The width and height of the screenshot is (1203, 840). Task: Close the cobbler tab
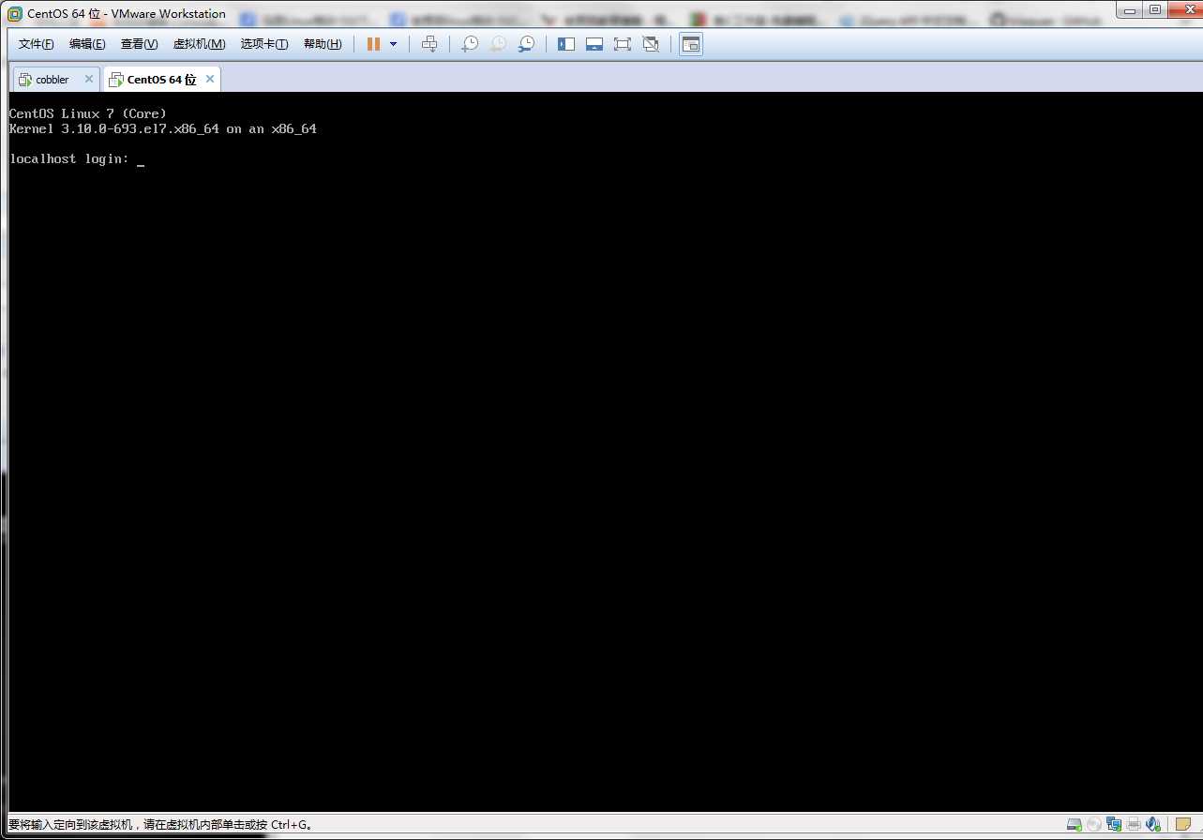(89, 79)
